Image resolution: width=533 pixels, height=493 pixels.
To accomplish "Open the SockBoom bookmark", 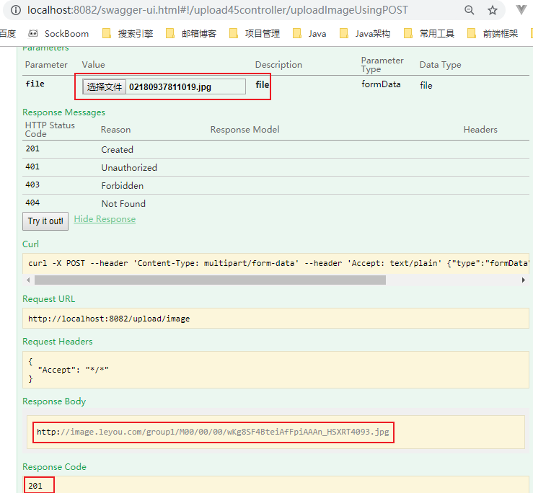I will 59,34.
